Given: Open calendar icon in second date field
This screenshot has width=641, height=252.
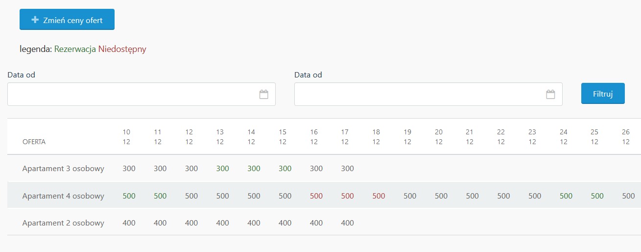Looking at the screenshot, I should pyautogui.click(x=550, y=94).
